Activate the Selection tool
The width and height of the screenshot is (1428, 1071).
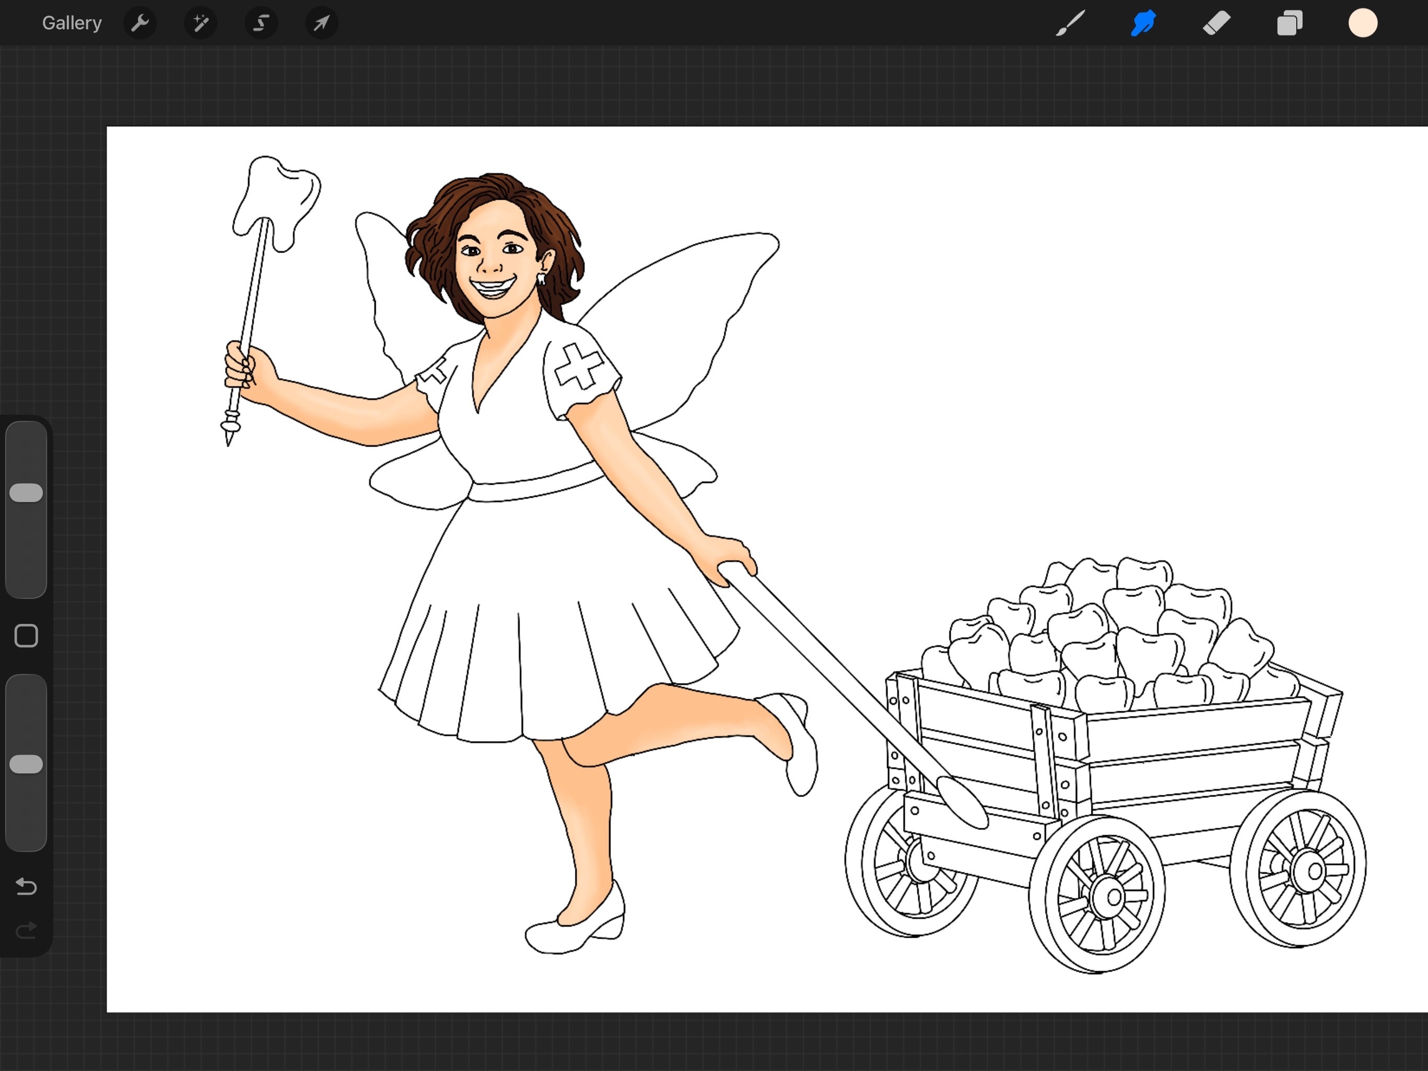261,23
